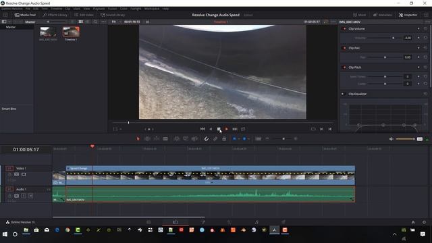Select the arrow Selection Mode tool

(138, 139)
